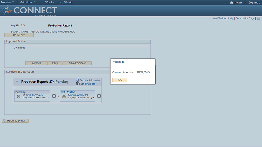Click Sign out
The width and height of the screenshot is (262, 147).
[254, 2]
